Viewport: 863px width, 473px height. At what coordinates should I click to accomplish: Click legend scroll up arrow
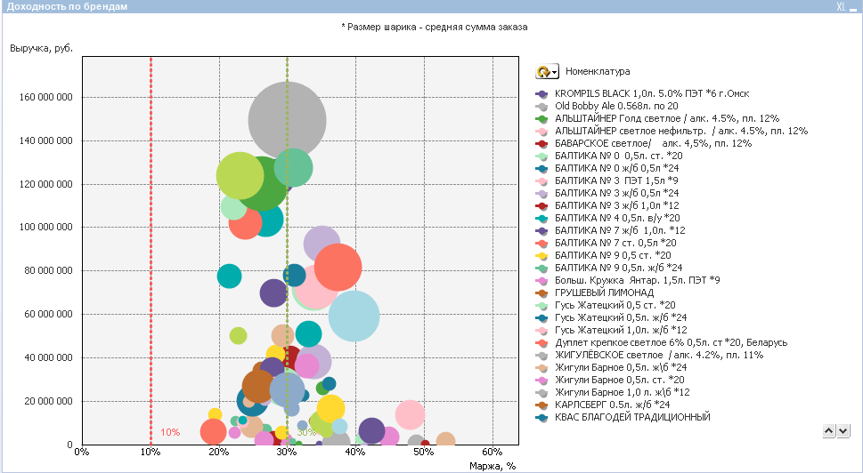(x=829, y=430)
